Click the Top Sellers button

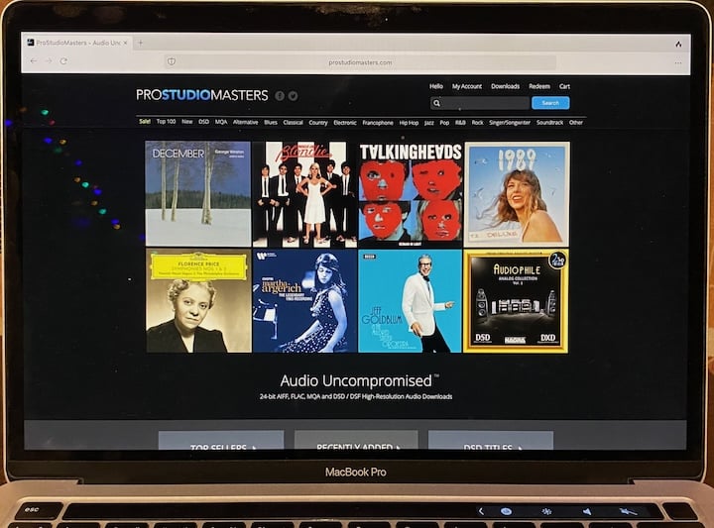click(221, 440)
